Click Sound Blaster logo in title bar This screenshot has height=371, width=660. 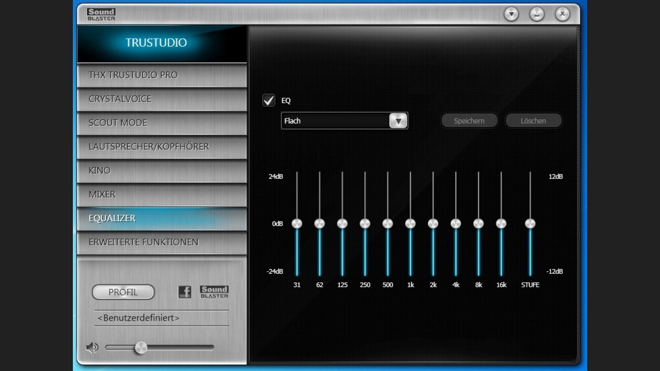pyautogui.click(x=101, y=14)
